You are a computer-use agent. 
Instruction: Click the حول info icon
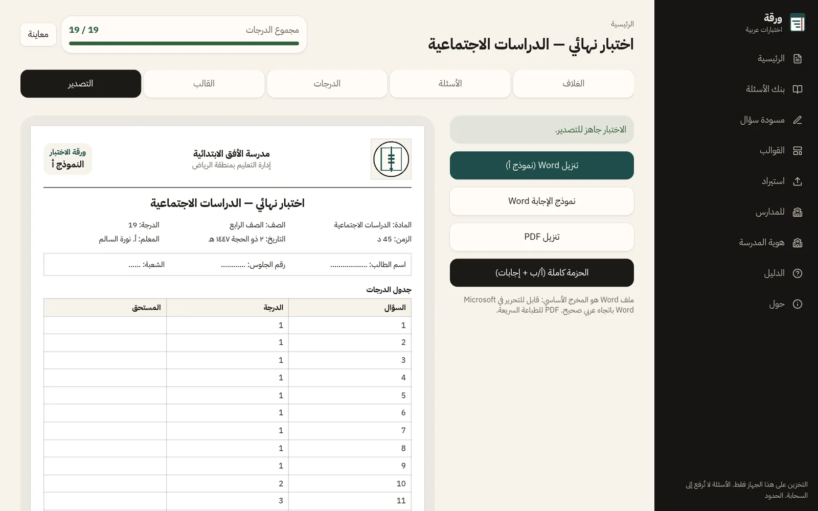pos(798,304)
